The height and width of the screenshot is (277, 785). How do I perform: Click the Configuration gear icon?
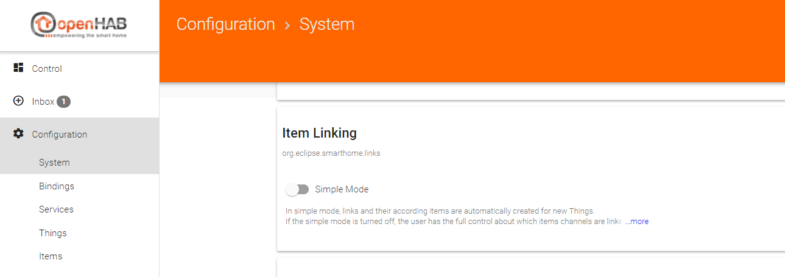pyautogui.click(x=18, y=134)
